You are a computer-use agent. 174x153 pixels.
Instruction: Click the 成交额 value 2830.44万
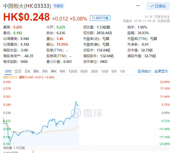point(104,33)
